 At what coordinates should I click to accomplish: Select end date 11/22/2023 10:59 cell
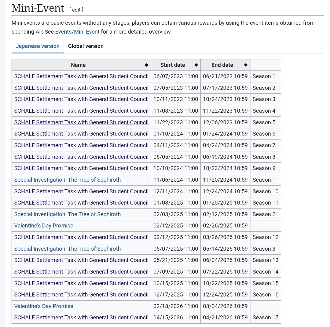[x=226, y=111]
